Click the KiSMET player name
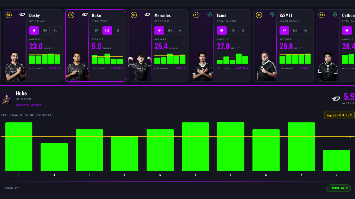This screenshot has width=355, height=199. click(286, 15)
